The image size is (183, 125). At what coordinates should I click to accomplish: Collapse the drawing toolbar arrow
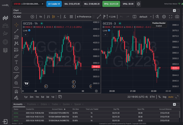click(20, 88)
